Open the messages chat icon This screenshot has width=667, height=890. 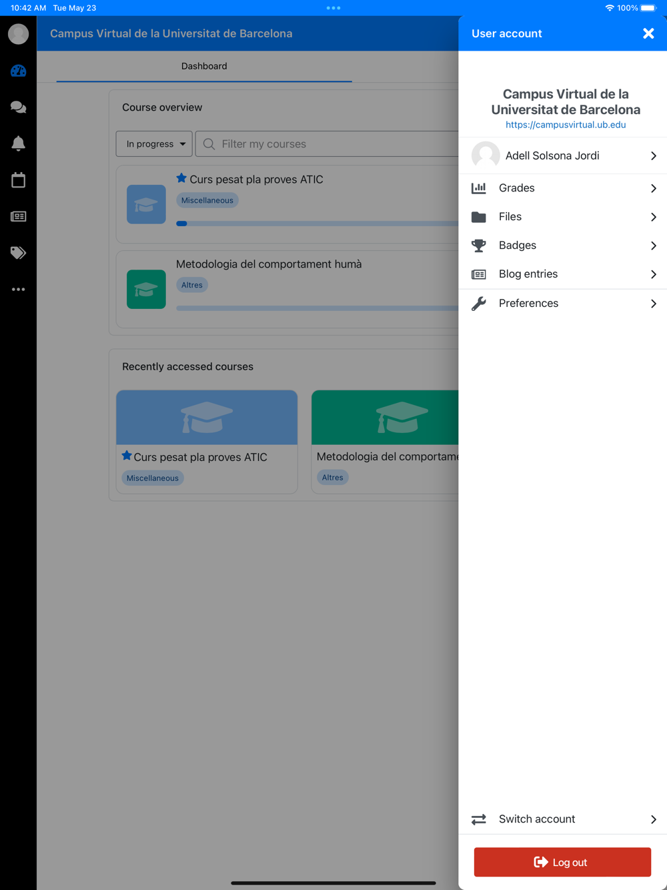click(x=18, y=107)
